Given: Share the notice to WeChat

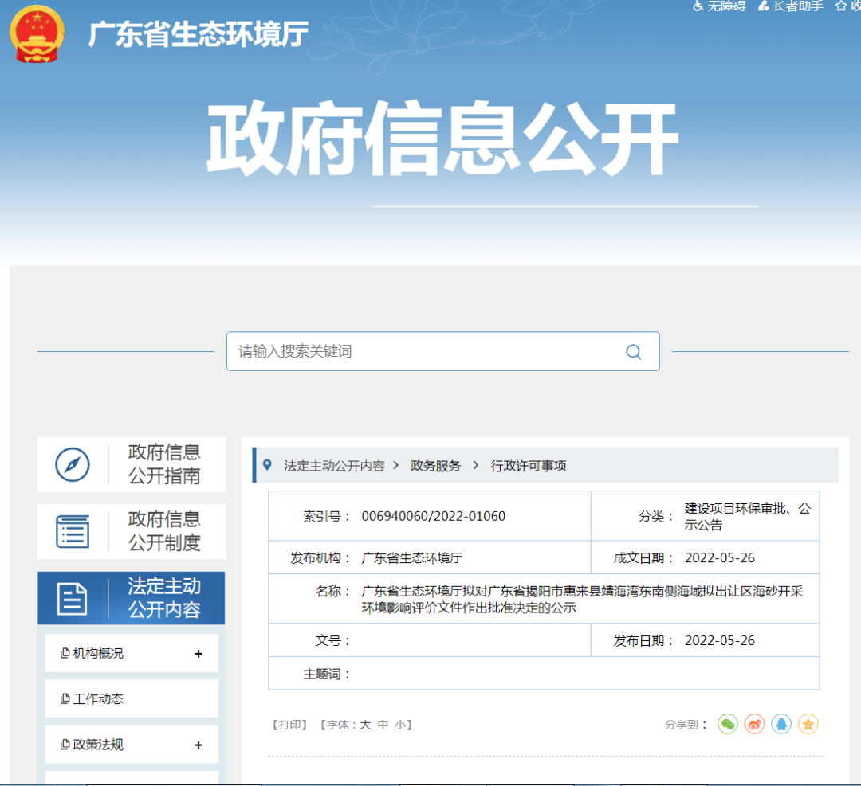Looking at the screenshot, I should pyautogui.click(x=727, y=724).
